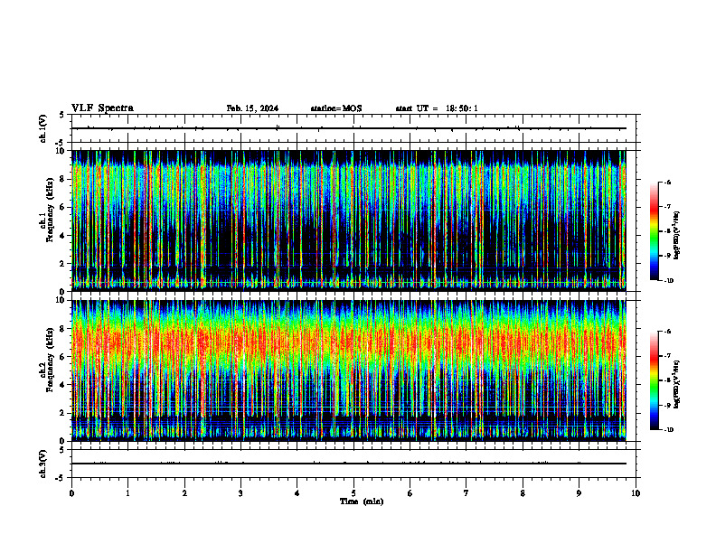The image size is (716, 553).
Task: Click the "ch.3(V)" waveform axis label
Action: pyautogui.click(x=43, y=464)
